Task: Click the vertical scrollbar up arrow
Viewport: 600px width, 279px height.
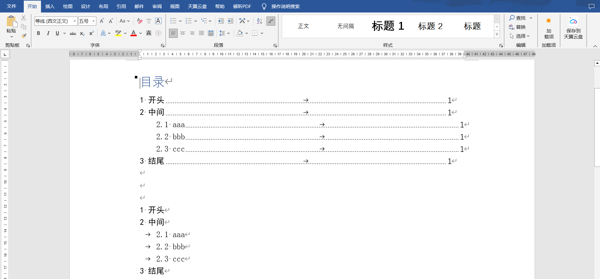Action: pyautogui.click(x=597, y=63)
